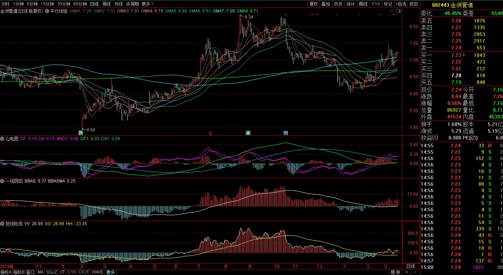Expand the 更多 period options at top

click(147, 4)
